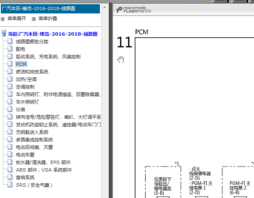Image resolution: width=254 pixels, height=198 pixels.
Task: Open 电动后视镜、天窗 item
Action: [34, 147]
